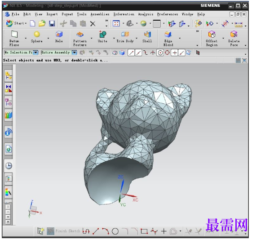The image size is (256, 239).
Task: Open the Edit menu
Action: pos(27,14)
